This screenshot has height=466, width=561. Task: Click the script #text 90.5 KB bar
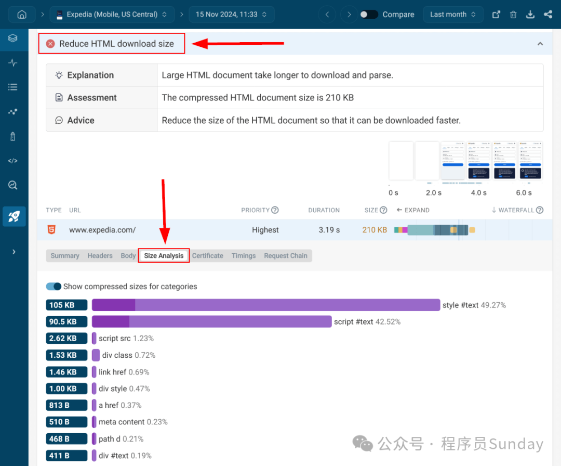212,321
